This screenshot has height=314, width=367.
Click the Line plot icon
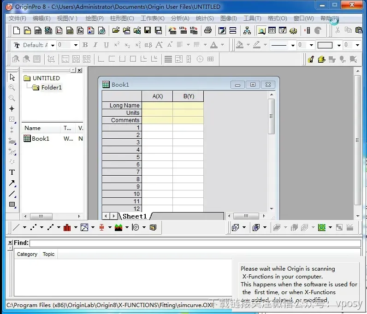click(x=16, y=227)
